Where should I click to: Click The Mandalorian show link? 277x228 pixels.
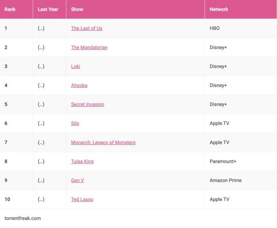coord(89,48)
